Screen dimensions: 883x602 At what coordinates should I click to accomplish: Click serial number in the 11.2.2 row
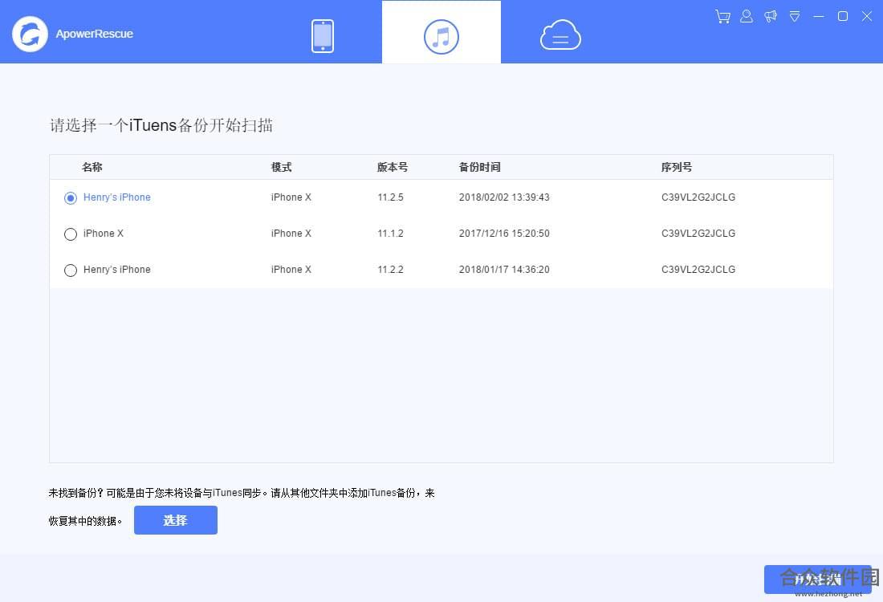tap(698, 269)
